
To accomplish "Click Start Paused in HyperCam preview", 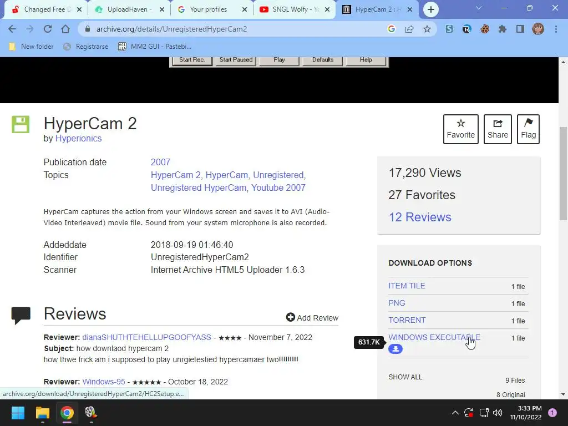I will [x=236, y=60].
